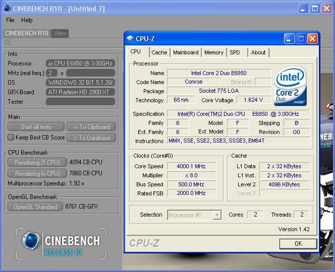Click the Intel Core 2 Duo logo badge
This screenshot has width=335, height=272.
click(x=290, y=86)
